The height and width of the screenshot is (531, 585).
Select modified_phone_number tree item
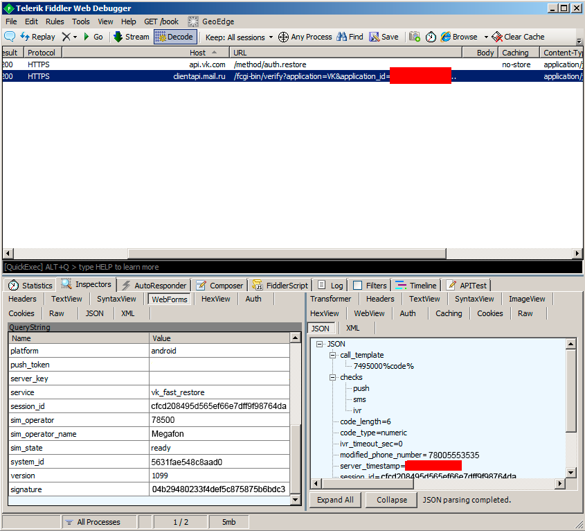(x=409, y=455)
